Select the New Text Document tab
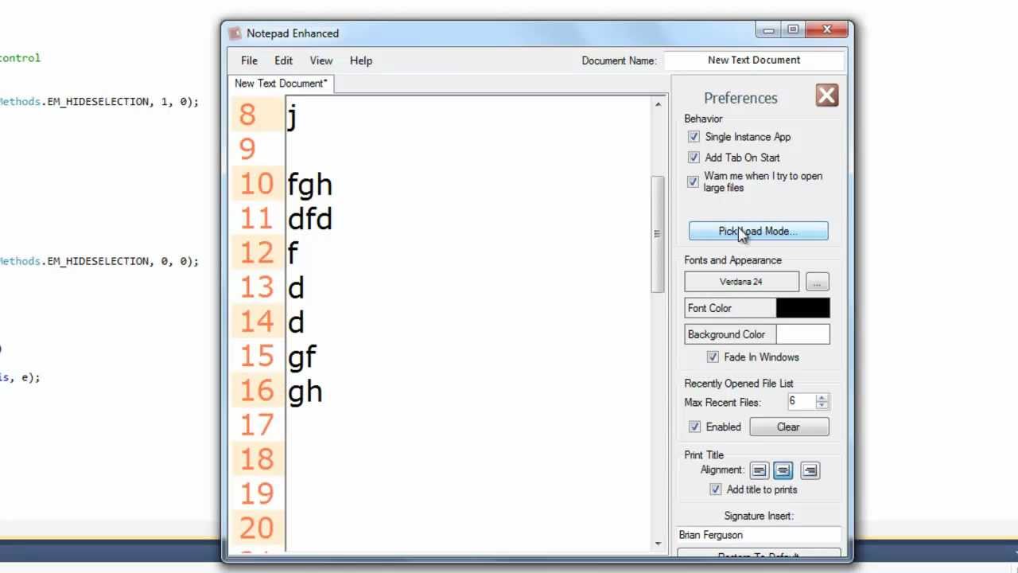 tap(281, 84)
